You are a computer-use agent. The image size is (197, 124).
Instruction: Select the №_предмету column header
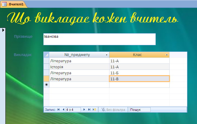pos(79,55)
